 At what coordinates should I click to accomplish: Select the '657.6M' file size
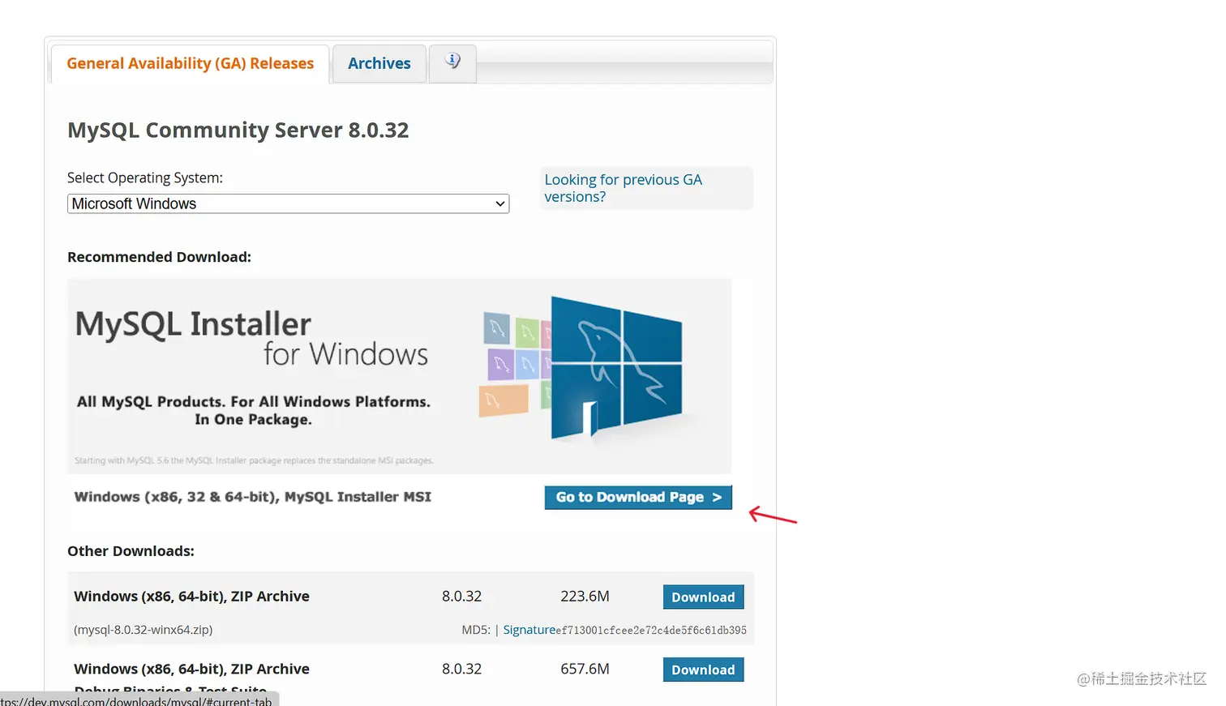point(585,670)
